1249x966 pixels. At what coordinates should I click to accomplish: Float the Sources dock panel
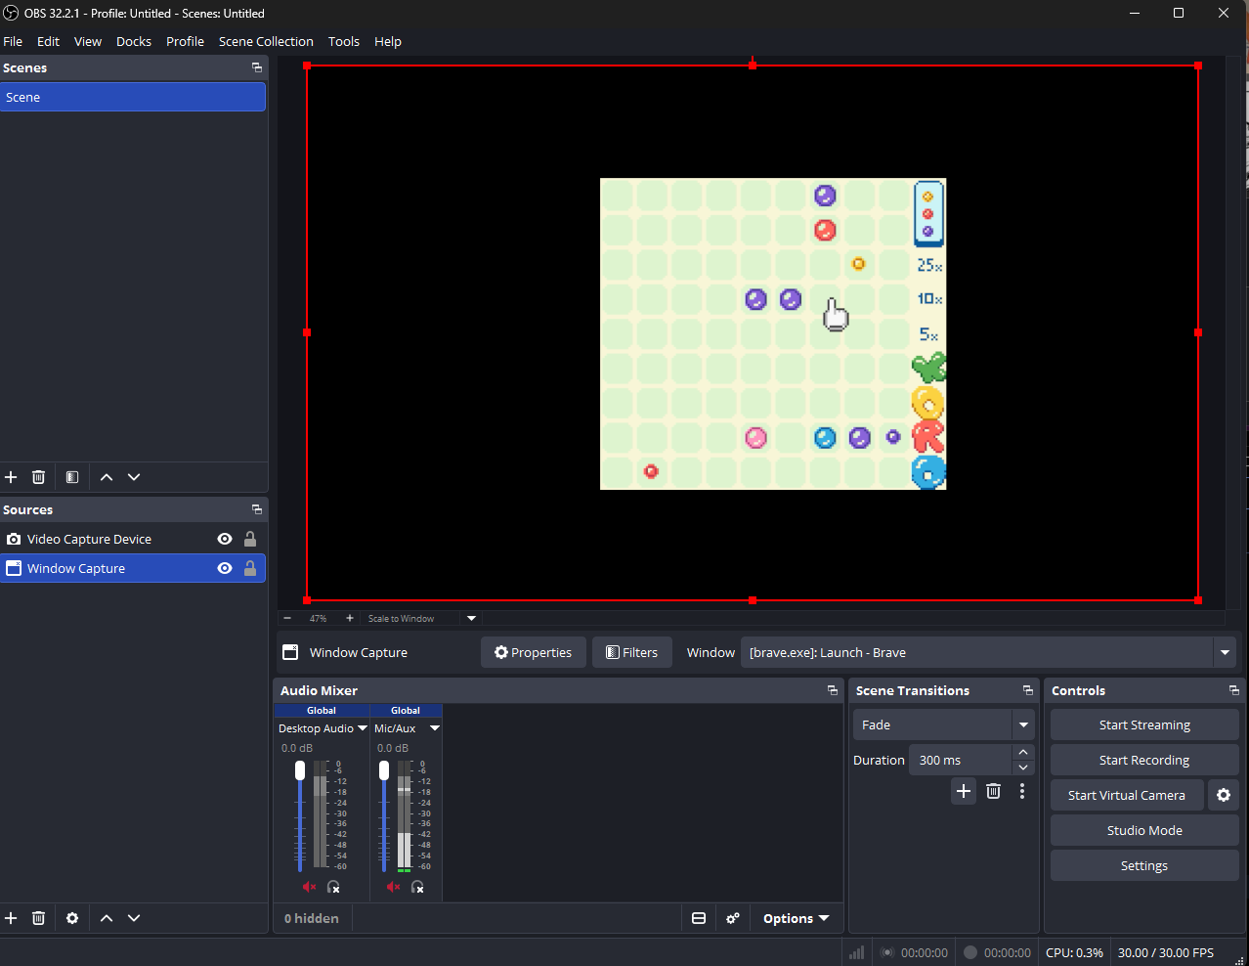[257, 509]
